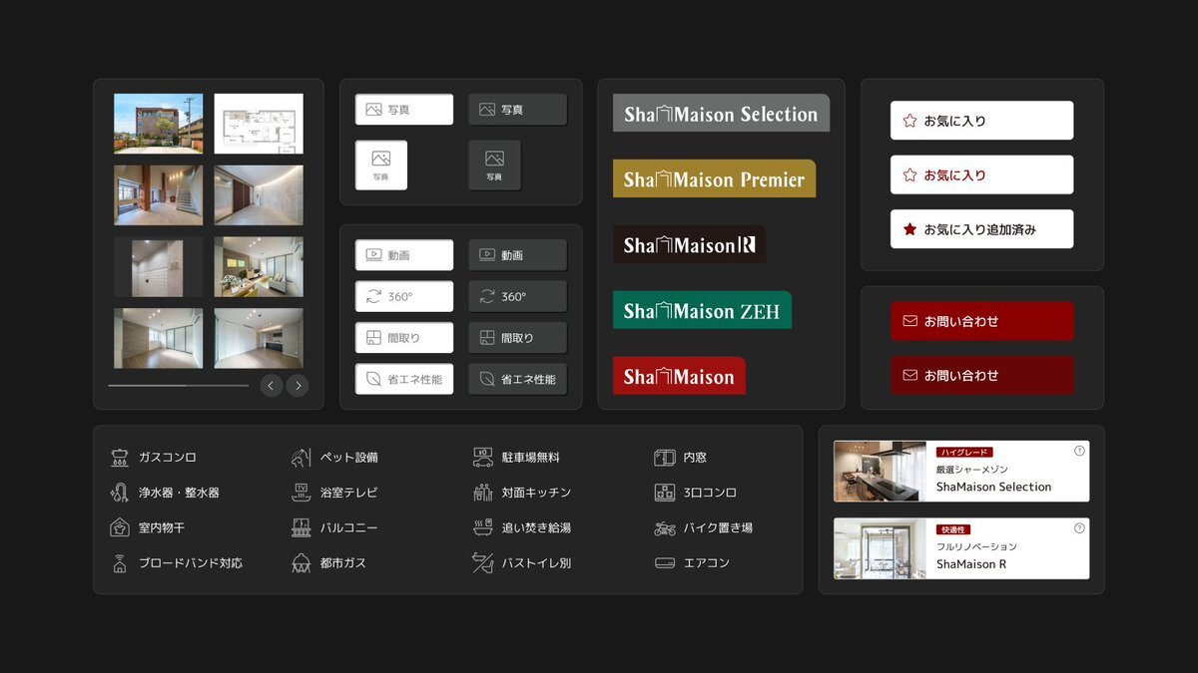Open the building exterior photo thumbnail
1198x673 pixels.
point(158,124)
